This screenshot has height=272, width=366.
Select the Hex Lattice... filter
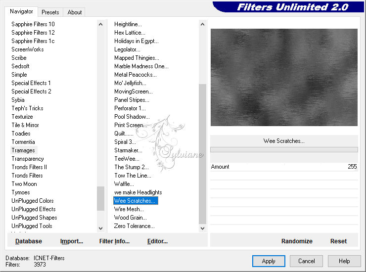click(130, 33)
